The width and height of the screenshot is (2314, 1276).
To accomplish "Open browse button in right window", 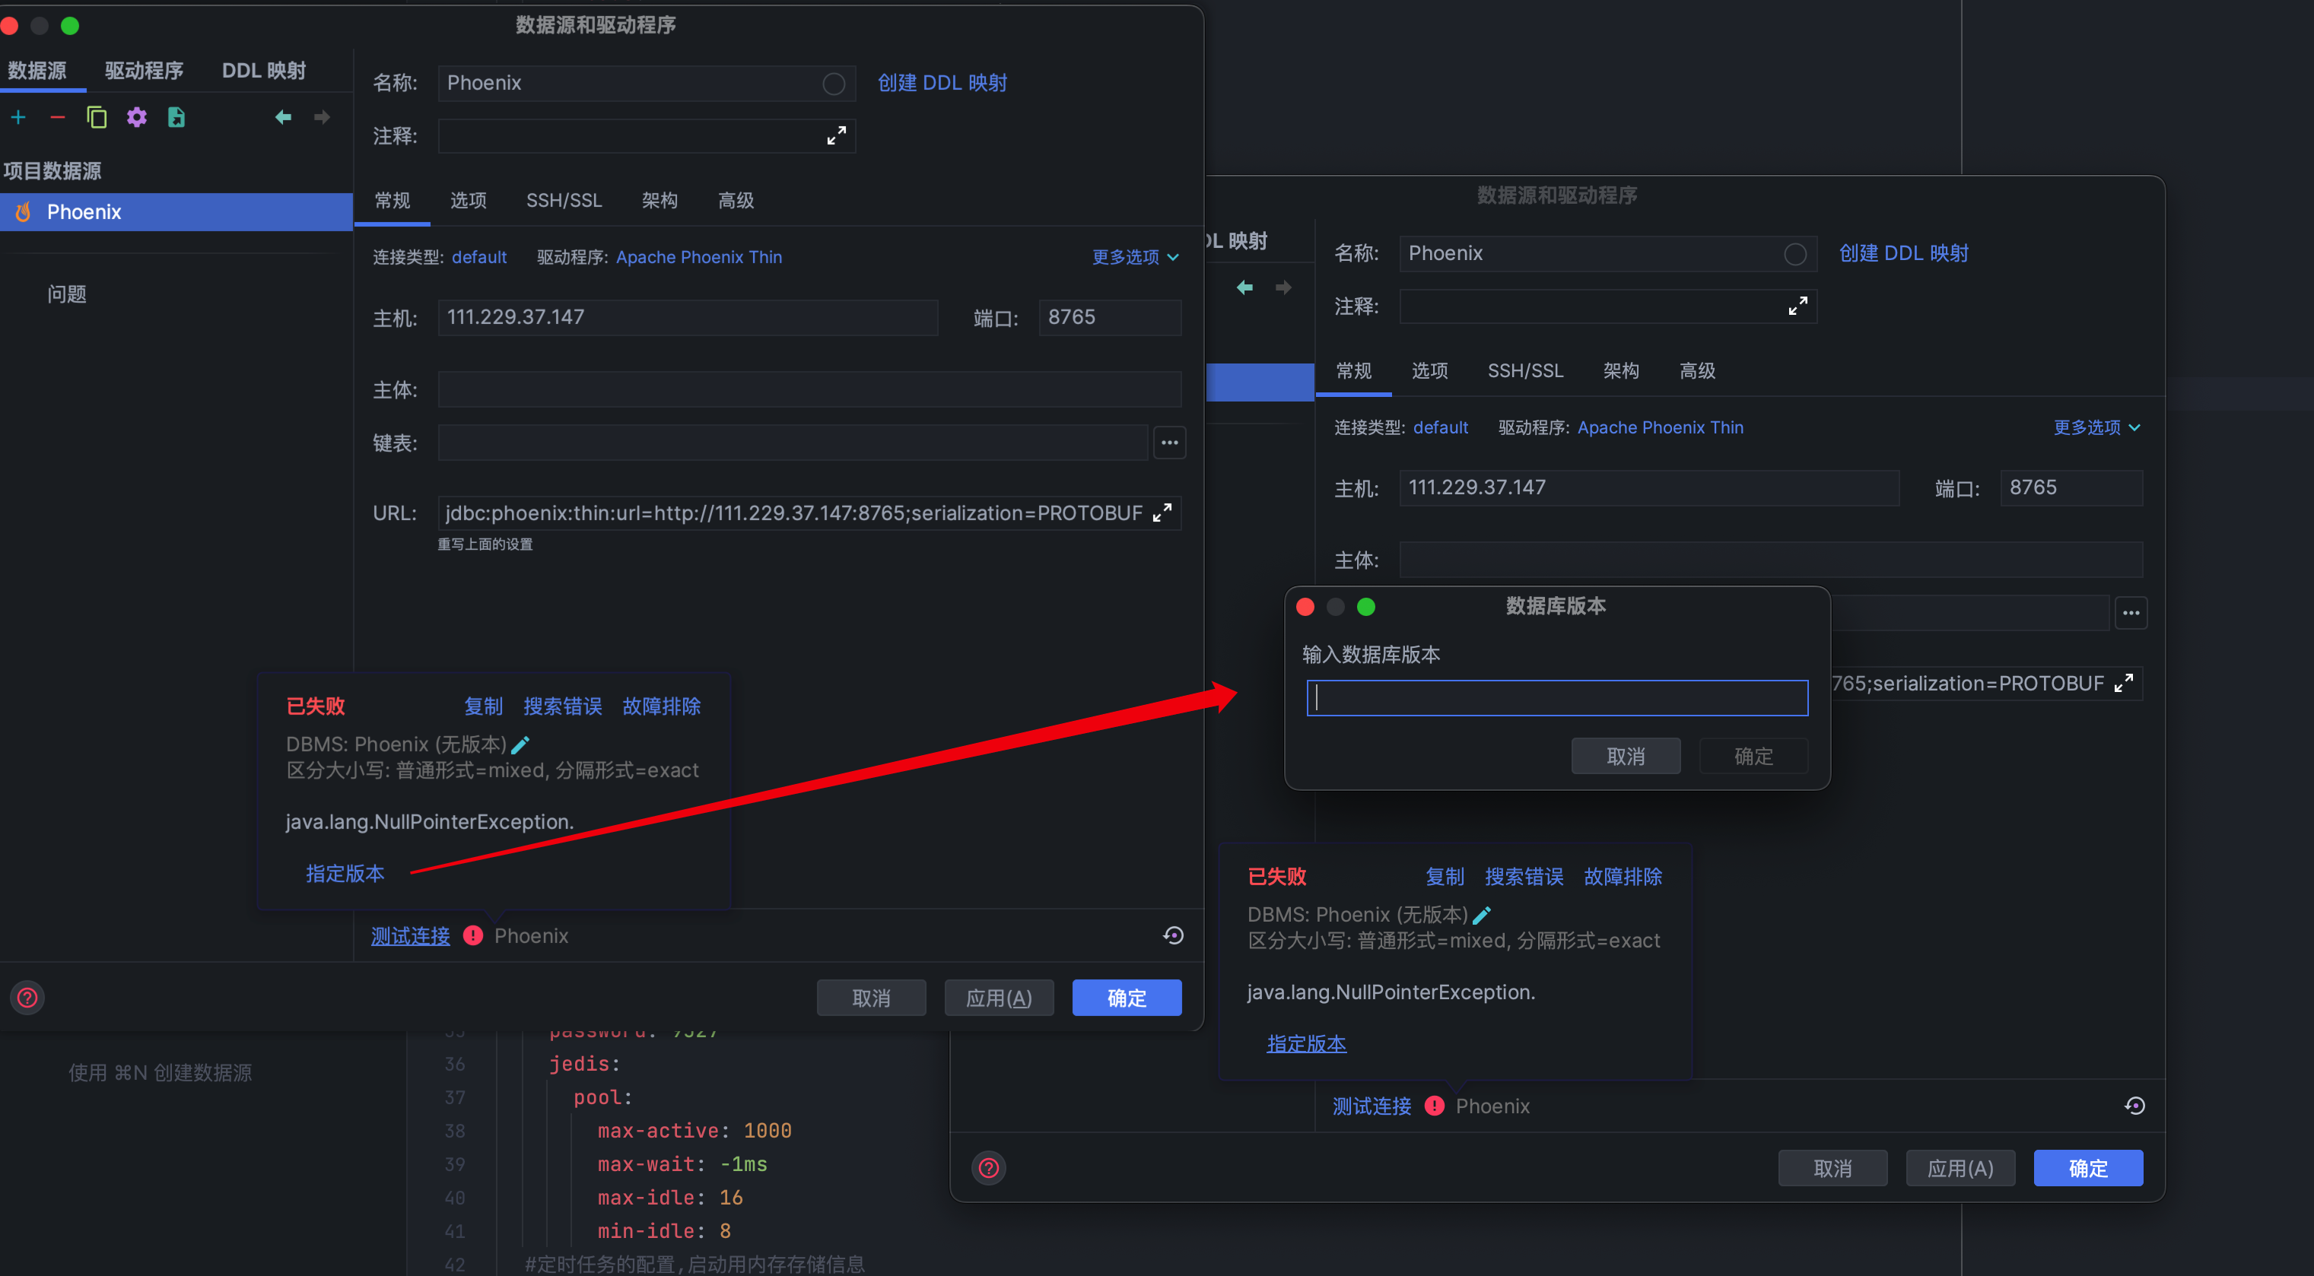I will [2131, 614].
